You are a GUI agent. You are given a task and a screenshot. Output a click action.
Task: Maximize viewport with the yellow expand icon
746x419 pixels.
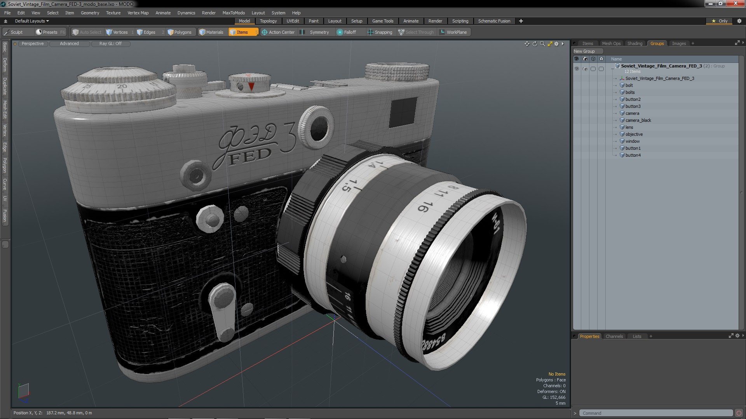click(x=550, y=44)
